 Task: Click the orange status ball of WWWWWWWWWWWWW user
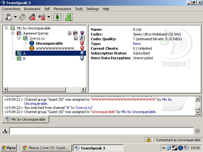32,48
